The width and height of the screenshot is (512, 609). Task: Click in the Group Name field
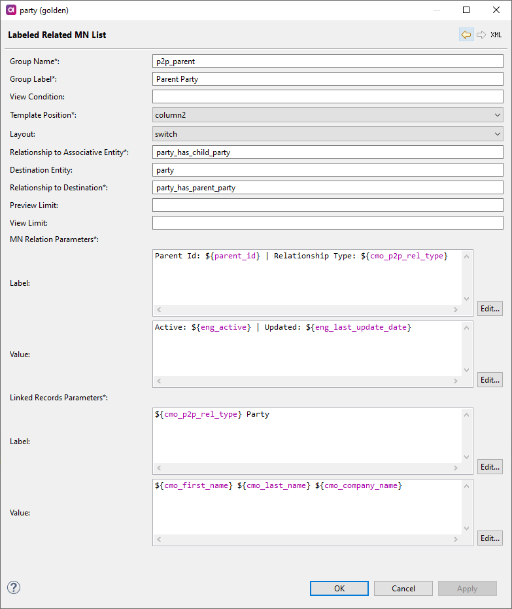click(328, 61)
